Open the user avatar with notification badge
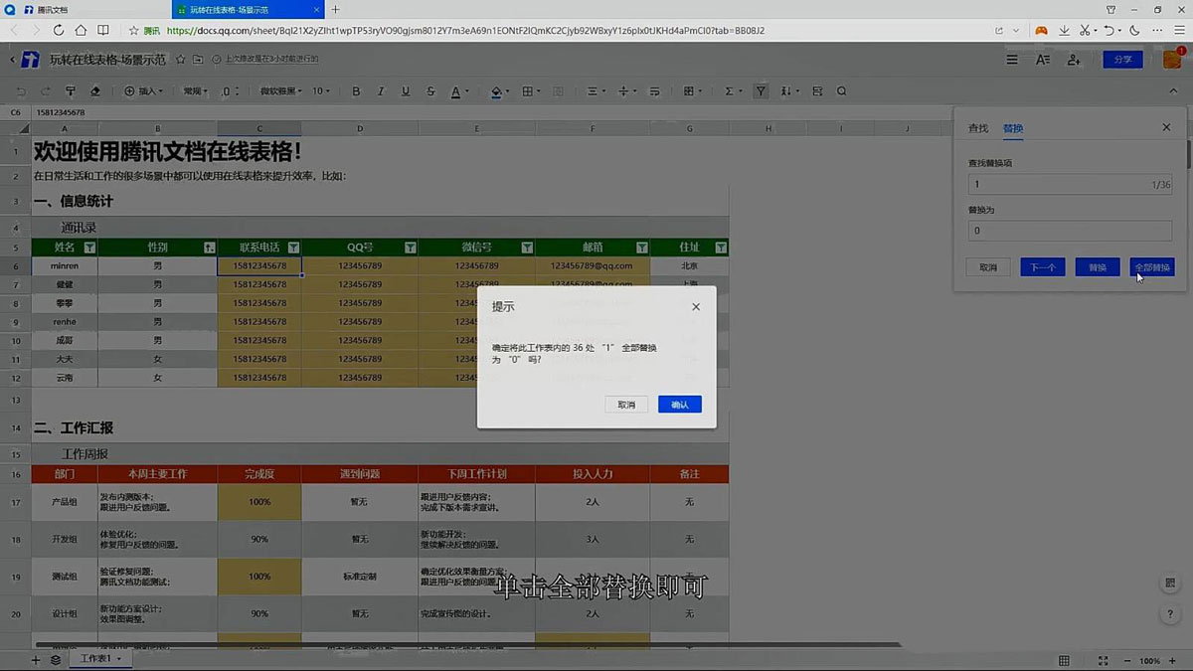1193x671 pixels. [1173, 60]
